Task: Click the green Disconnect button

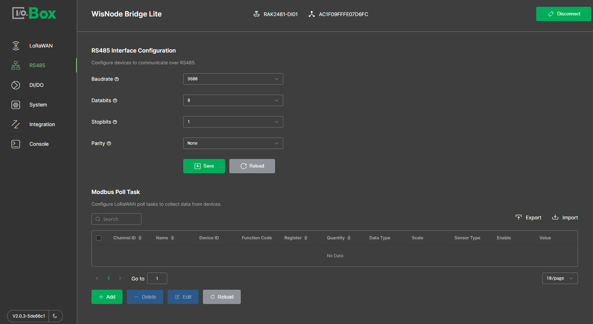Action: 563,14
